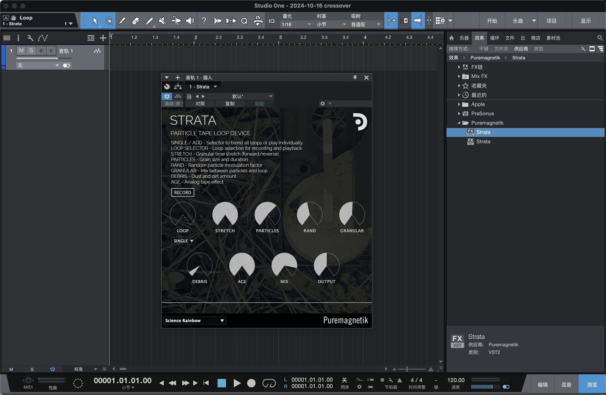
Task: Stop playback with the blue stop button
Action: (222, 383)
